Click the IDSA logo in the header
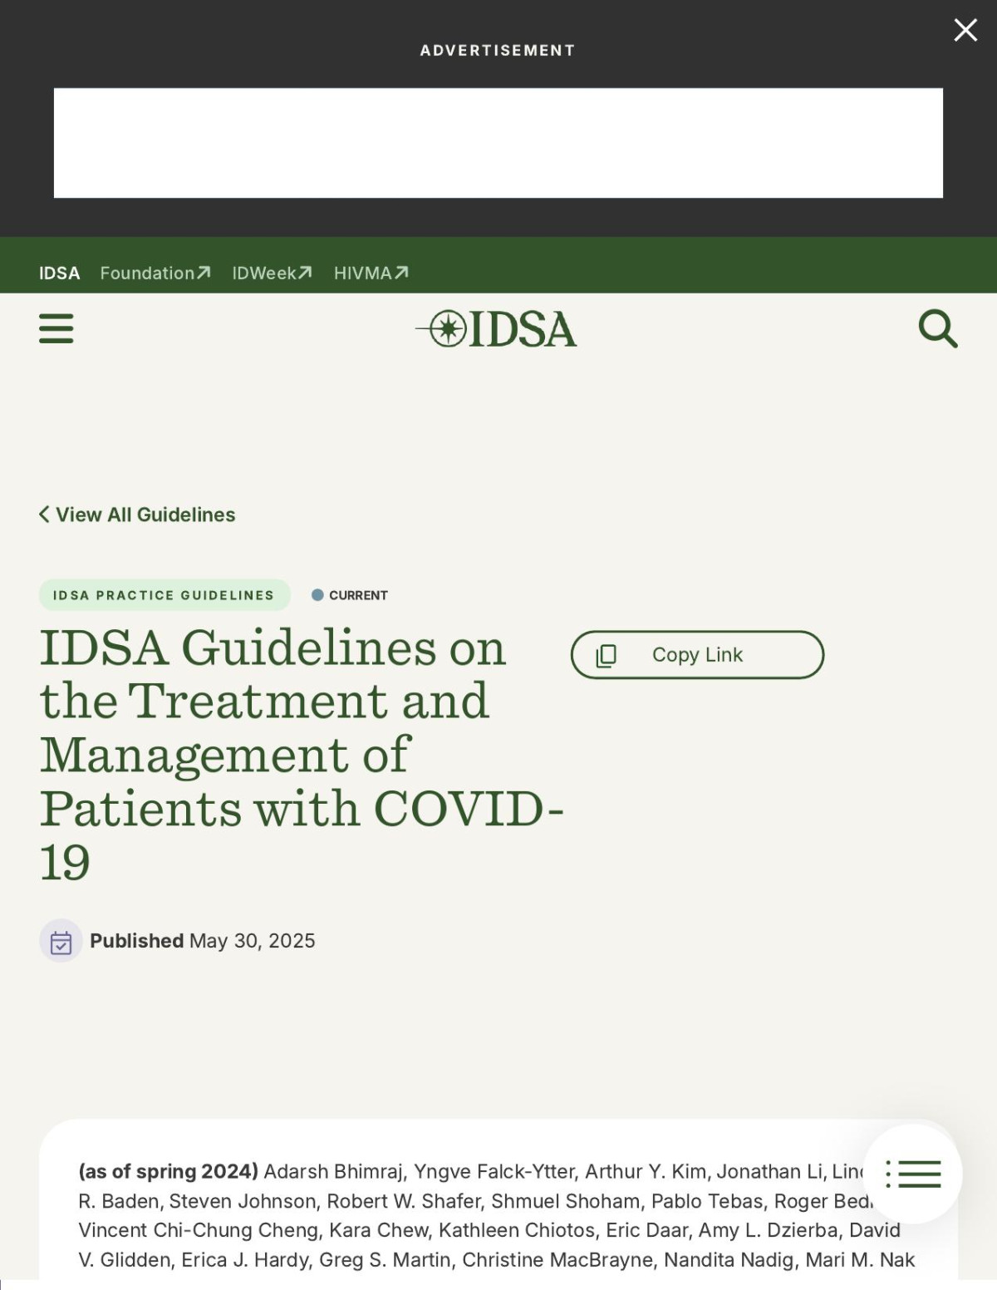This screenshot has width=997, height=1290. click(497, 329)
